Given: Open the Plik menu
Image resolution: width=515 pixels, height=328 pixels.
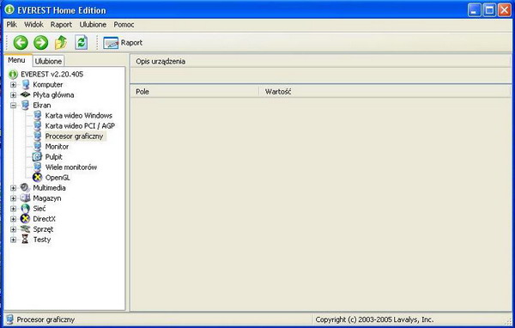Looking at the screenshot, I should [12, 25].
